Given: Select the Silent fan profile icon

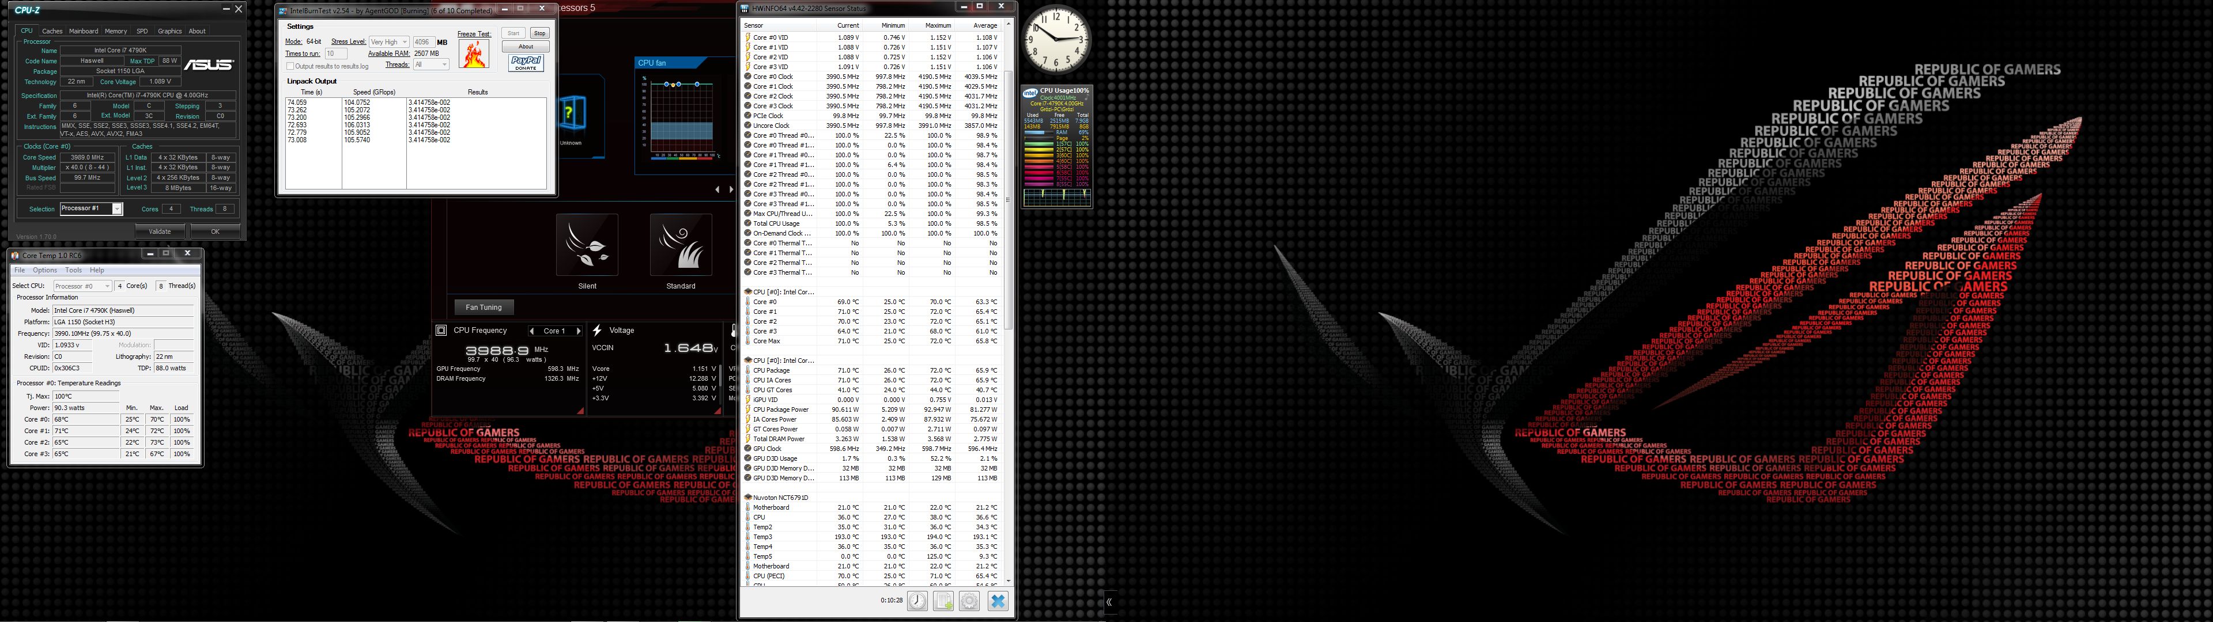Looking at the screenshot, I should click(x=587, y=245).
